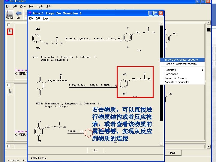Click the SciFinder app icon in main title bar
Image resolution: width=216 pixels, height=162 pixels.
[7, 1]
